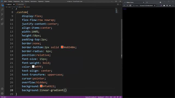Screen dimensions: 175x98
Task: Click the feather extension icon in browser
Action: (x=161, y=5)
